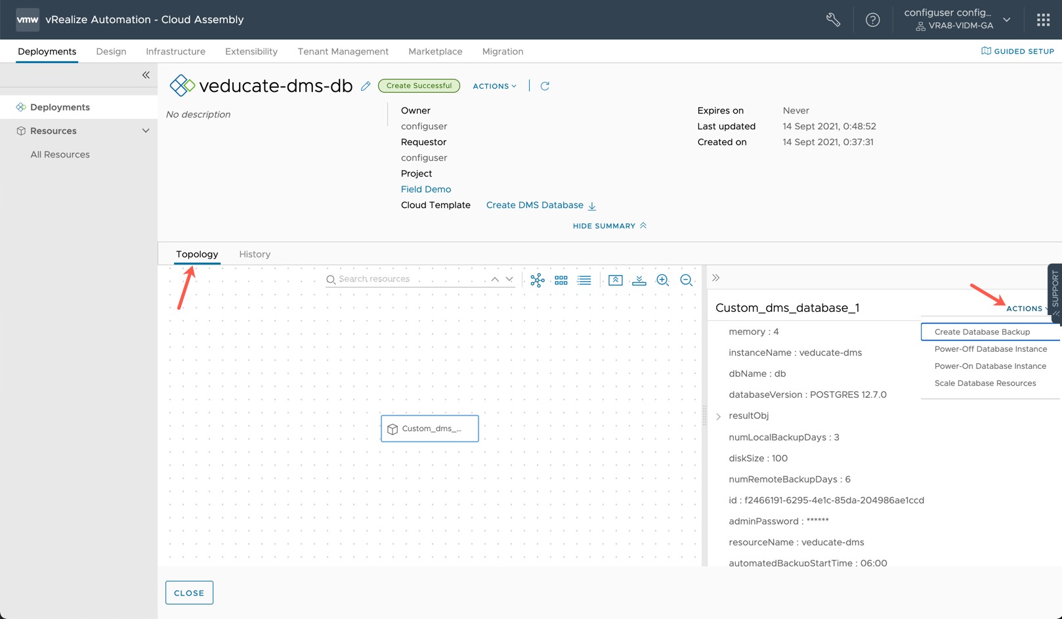Viewport: 1062px width, 619px height.
Task: Click the id f2466191 property text
Action: tap(826, 500)
